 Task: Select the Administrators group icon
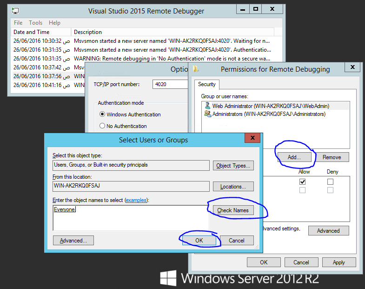click(x=207, y=114)
